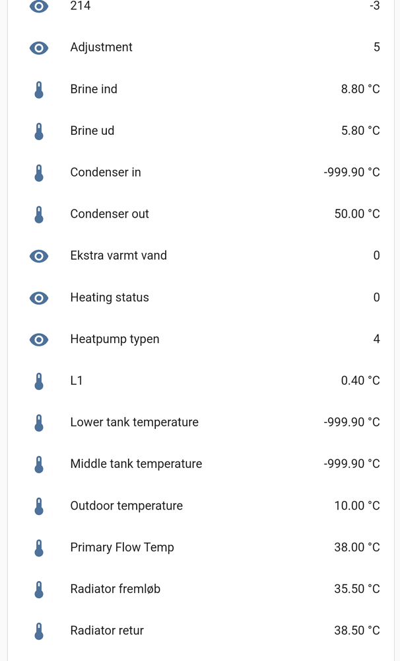This screenshot has height=661, width=400.
Task: Toggle the Heatpump typen eye icon
Action: point(38,339)
